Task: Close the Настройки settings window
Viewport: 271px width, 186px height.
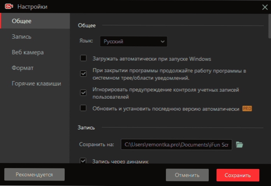Action: coord(265,7)
